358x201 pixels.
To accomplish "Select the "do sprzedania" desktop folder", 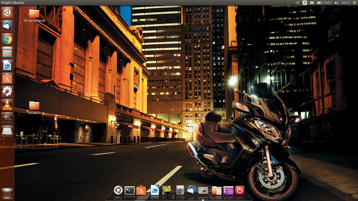I will (34, 14).
